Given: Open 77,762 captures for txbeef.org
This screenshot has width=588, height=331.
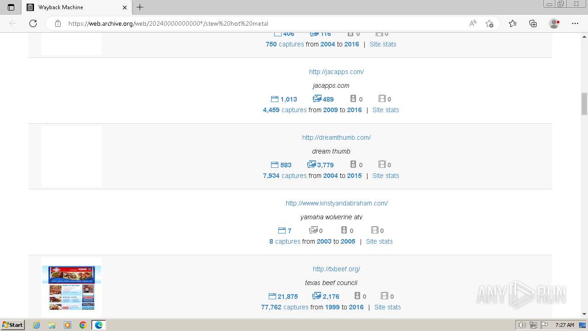Looking at the screenshot, I should (x=285, y=307).
